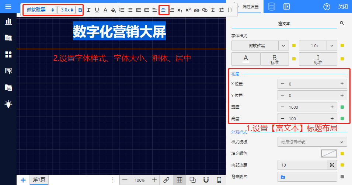Insert curly braces parameter

(230, 10)
